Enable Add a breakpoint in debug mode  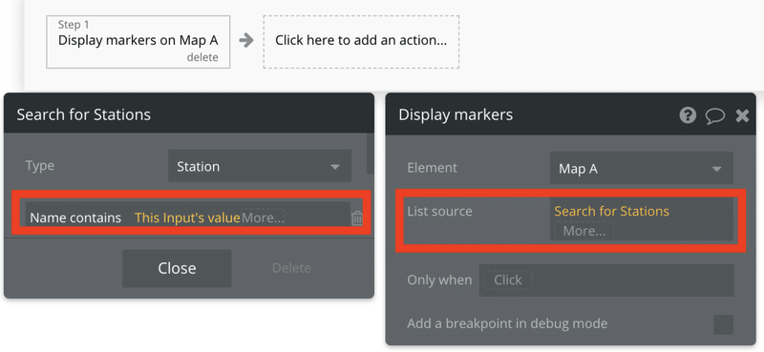(x=723, y=324)
